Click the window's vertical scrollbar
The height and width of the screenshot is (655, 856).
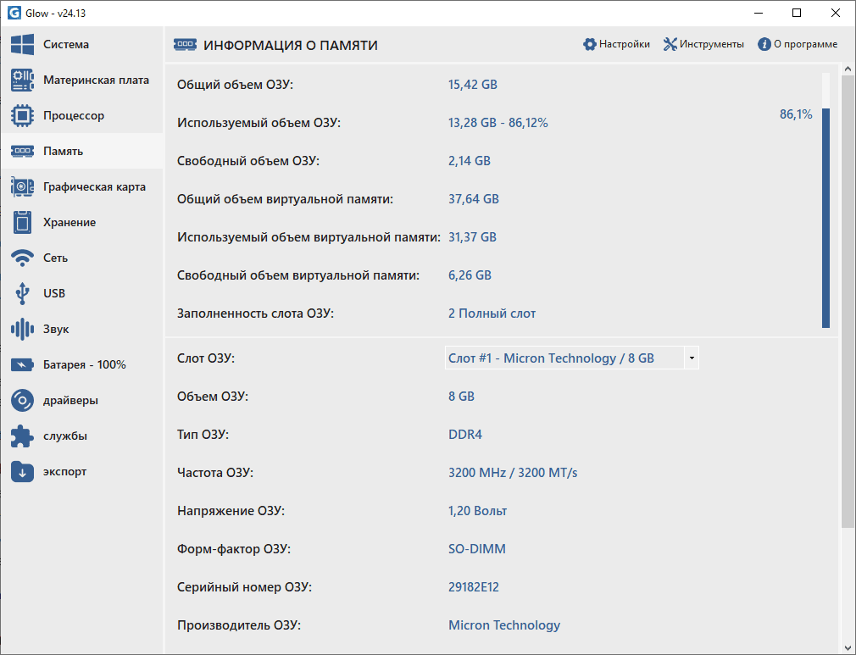848,297
